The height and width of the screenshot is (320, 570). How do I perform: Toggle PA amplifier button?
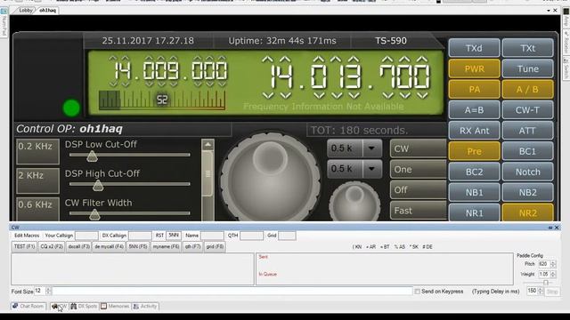tap(474, 89)
